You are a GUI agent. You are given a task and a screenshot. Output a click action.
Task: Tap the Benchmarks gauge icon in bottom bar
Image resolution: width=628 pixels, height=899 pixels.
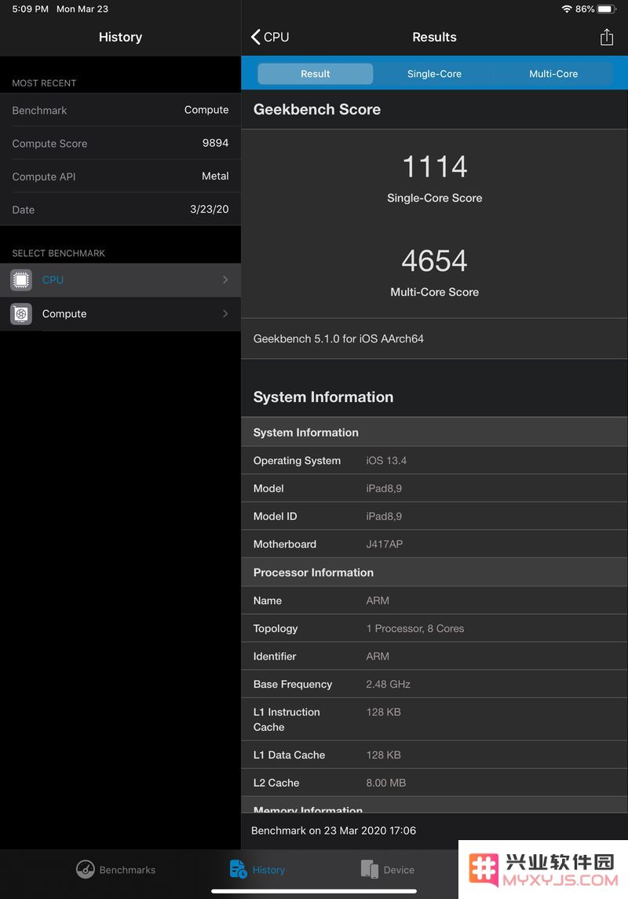[x=86, y=869]
